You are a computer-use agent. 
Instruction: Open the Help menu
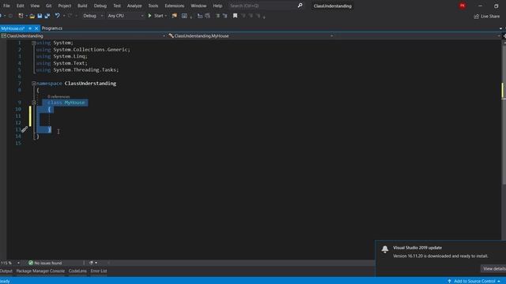click(217, 6)
